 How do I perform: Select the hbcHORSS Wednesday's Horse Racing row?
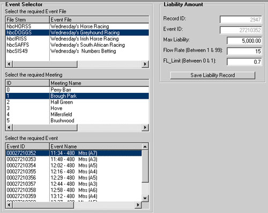(x=77, y=26)
